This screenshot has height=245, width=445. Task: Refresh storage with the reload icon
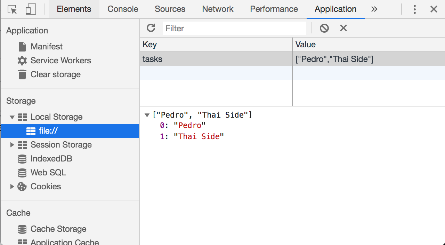point(151,28)
